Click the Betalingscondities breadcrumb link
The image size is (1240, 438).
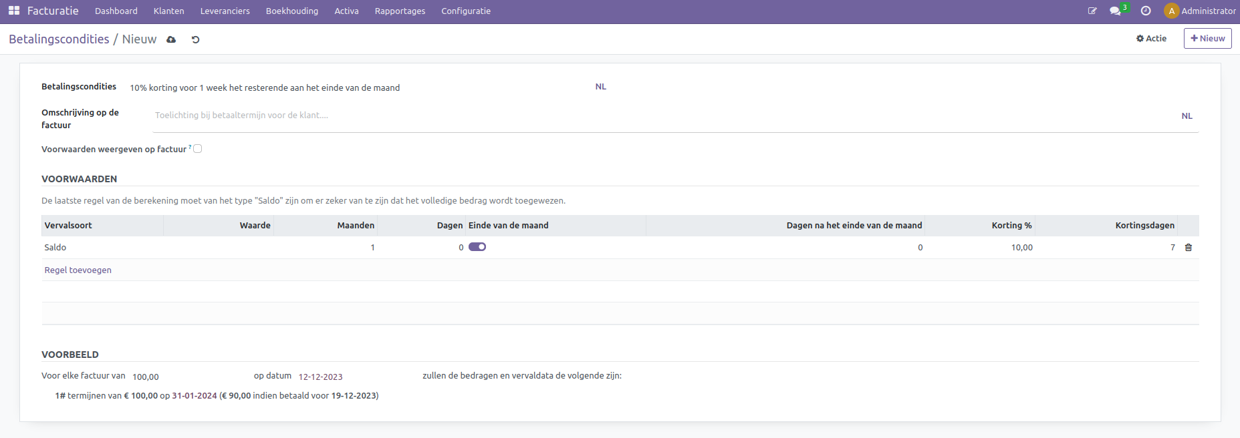(59, 39)
